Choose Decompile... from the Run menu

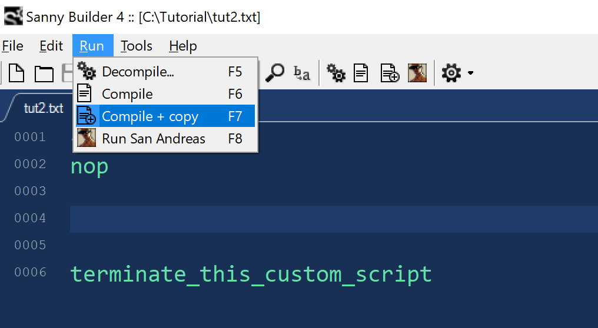click(x=165, y=72)
